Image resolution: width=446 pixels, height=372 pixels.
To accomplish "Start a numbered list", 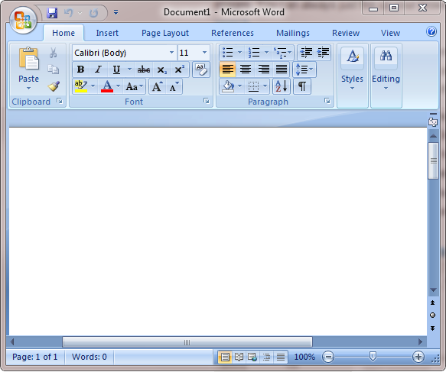I will (x=254, y=53).
